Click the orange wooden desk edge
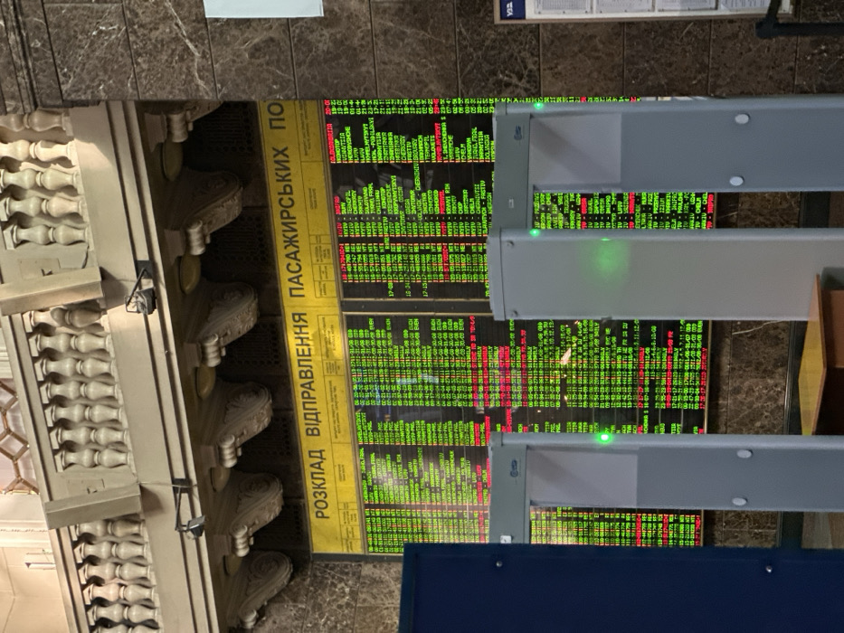The height and width of the screenshot is (633, 844). point(812,354)
